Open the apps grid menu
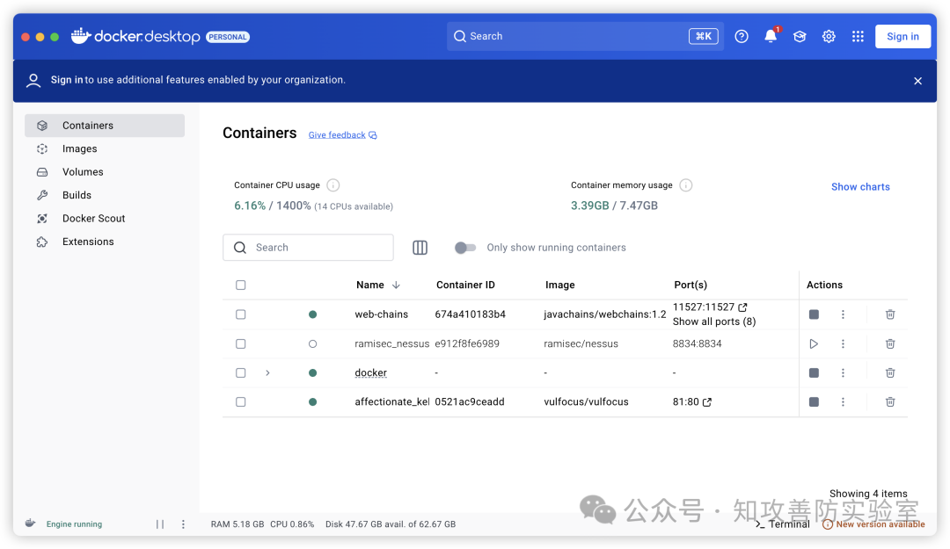 pyautogui.click(x=858, y=36)
